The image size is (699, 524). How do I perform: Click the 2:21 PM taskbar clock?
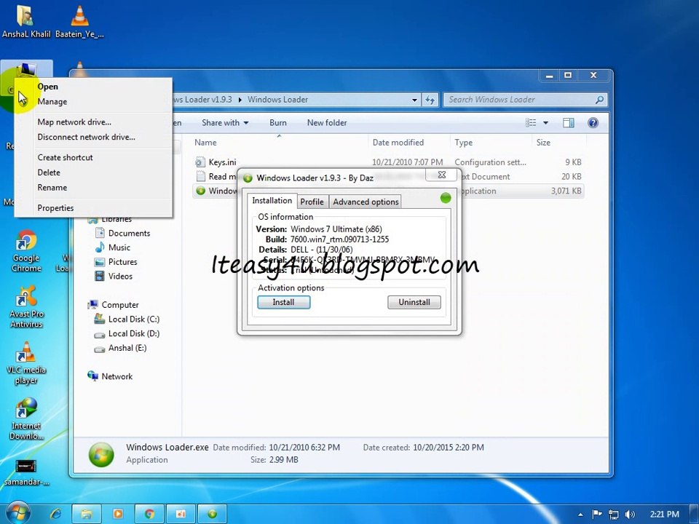click(664, 515)
